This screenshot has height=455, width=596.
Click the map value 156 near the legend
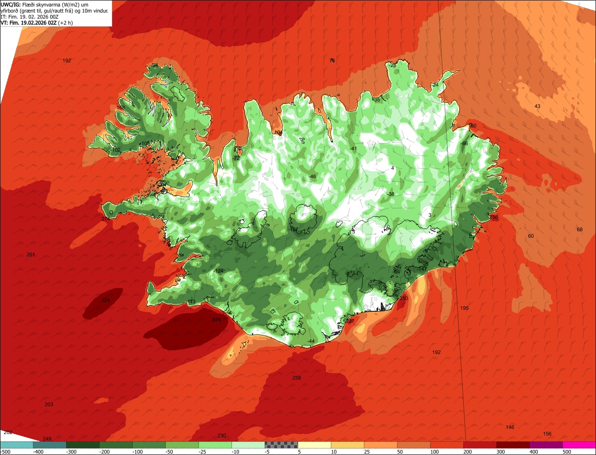[547, 434]
